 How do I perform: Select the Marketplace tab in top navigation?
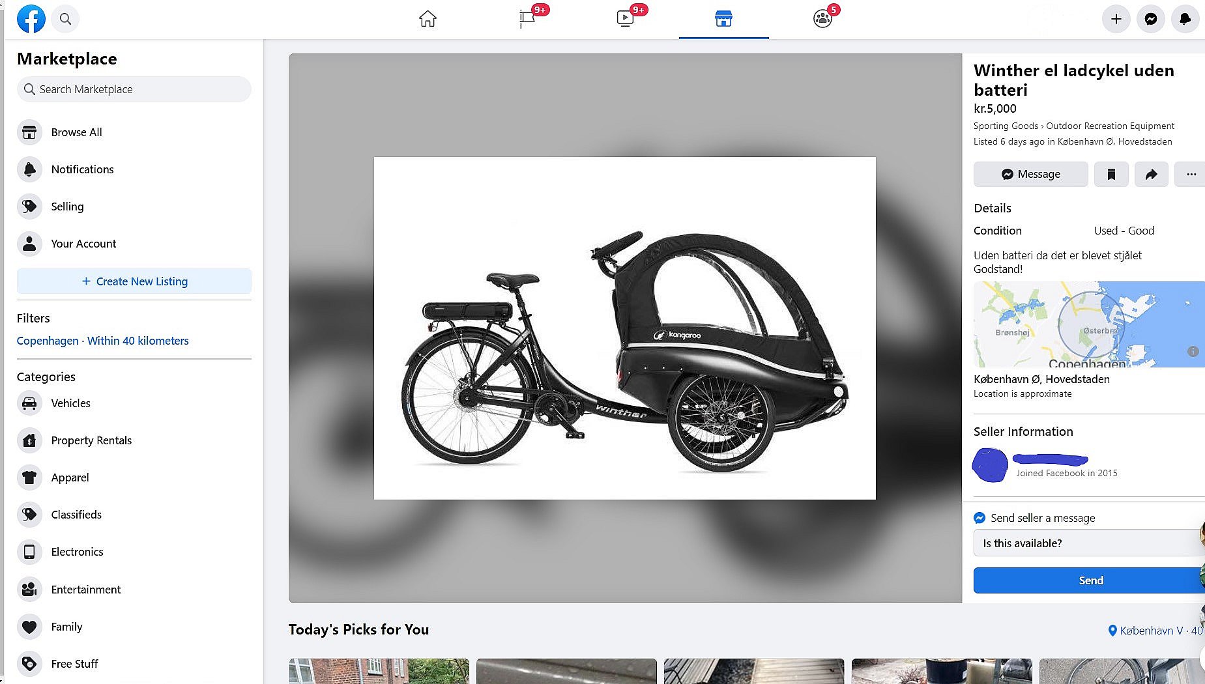(723, 19)
